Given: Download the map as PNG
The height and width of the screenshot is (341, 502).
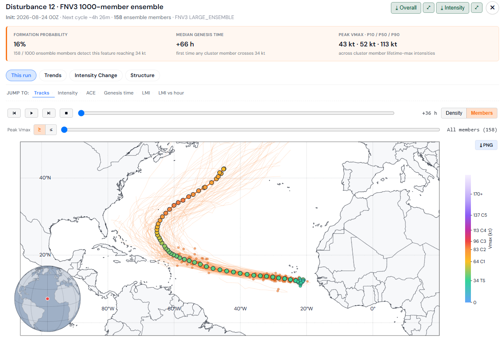Looking at the screenshot, I should [x=486, y=145].
